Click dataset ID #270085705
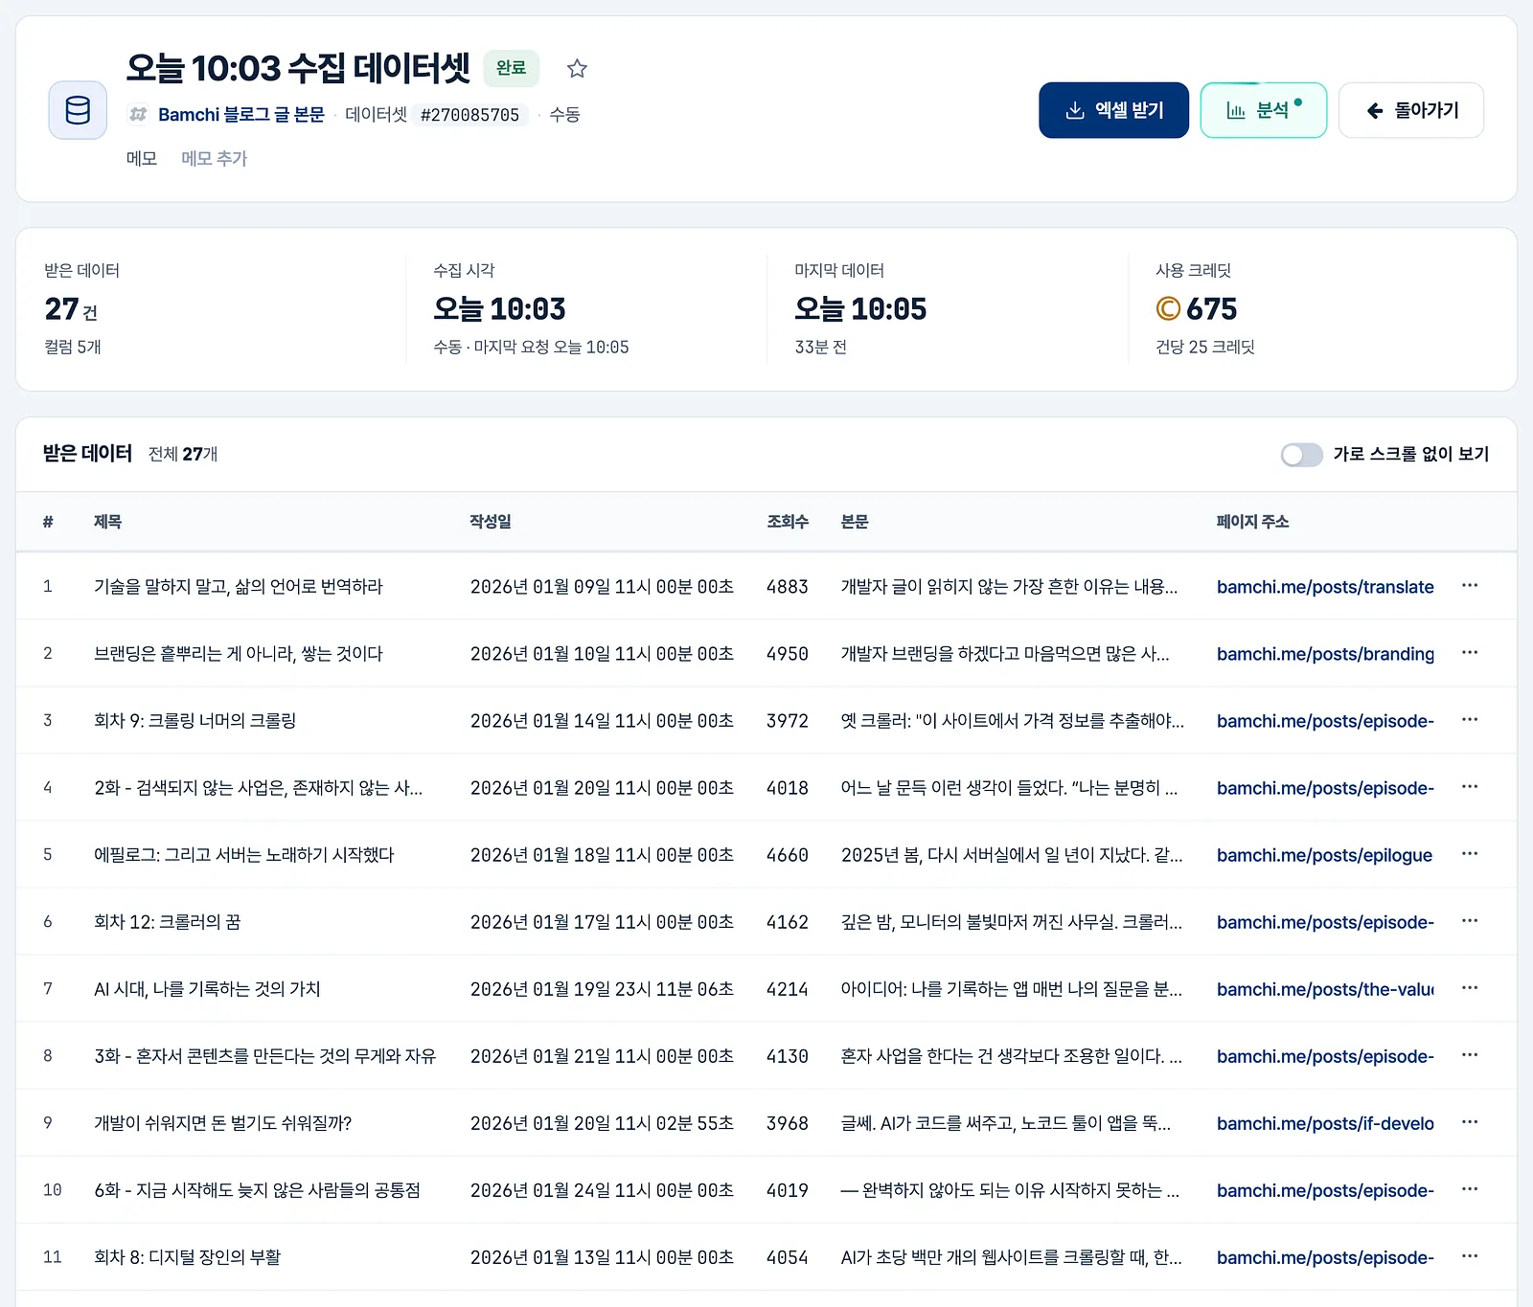Screen dimensions: 1533x1307 (470, 115)
